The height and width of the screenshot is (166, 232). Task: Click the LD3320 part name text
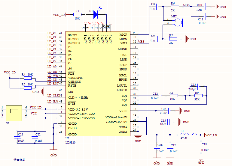(x=70, y=142)
